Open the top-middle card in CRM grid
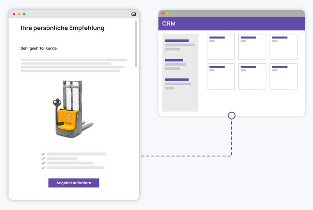Screen dimensions: 313x210 (x=252, y=47)
